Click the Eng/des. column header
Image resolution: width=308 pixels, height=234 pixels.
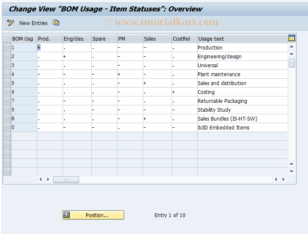77,39
